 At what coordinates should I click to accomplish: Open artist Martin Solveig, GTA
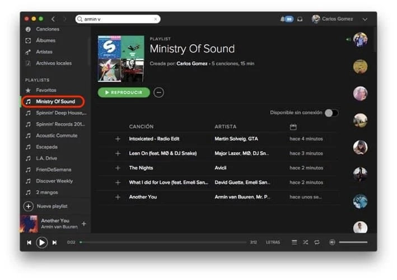pos(236,139)
